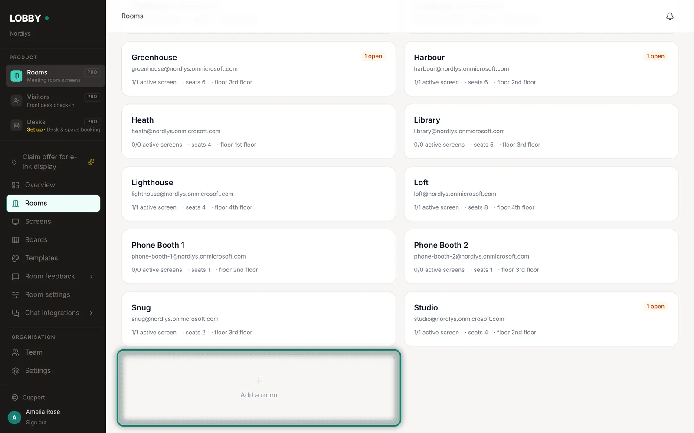Image resolution: width=694 pixels, height=433 pixels.
Task: Click the Screens monitor icon
Action: (x=16, y=222)
